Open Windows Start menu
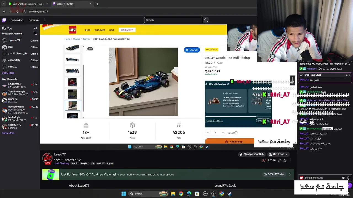This screenshot has width=353, height=198. pos(124,194)
